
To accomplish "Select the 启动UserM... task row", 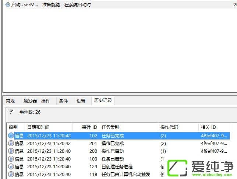I will (121, 5).
